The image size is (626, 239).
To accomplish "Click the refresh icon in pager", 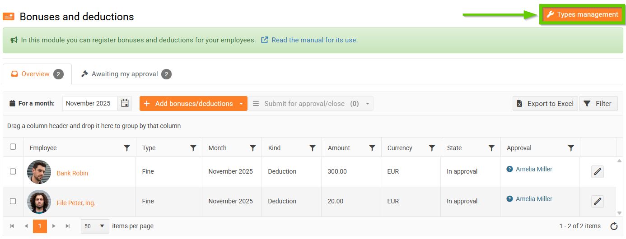I will [614, 226].
